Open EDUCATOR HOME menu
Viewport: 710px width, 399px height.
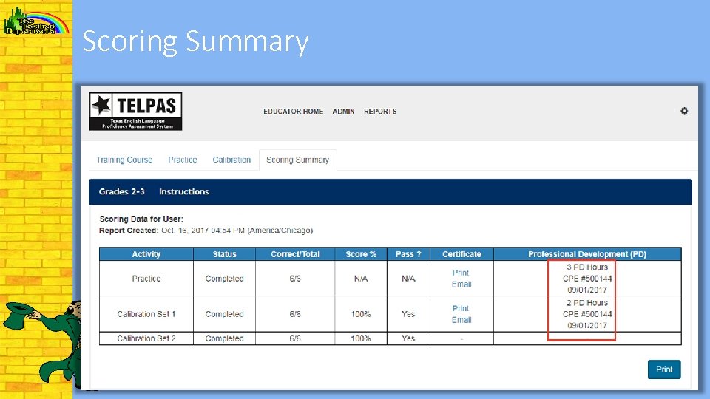coord(294,112)
